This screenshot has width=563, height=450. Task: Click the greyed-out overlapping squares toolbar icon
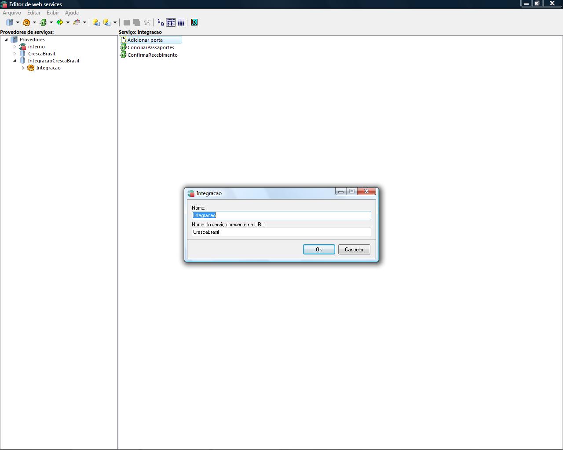click(x=137, y=22)
